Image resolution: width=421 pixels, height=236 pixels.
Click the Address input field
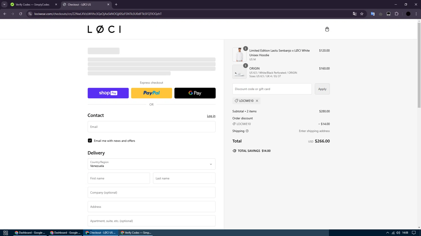click(x=152, y=207)
